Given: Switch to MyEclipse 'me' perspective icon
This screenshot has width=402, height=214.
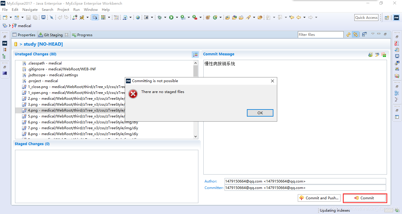Looking at the screenshot, I should (x=396, y=18).
